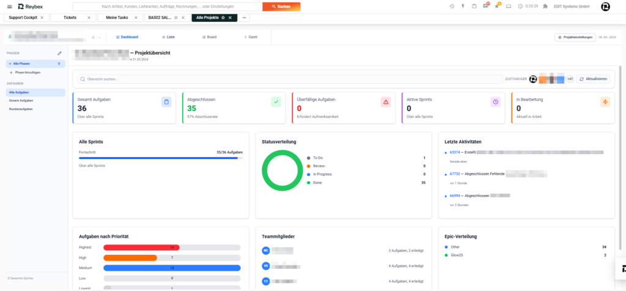Expand the +47 assignees list
This screenshot has height=291, width=626.
[x=570, y=79]
